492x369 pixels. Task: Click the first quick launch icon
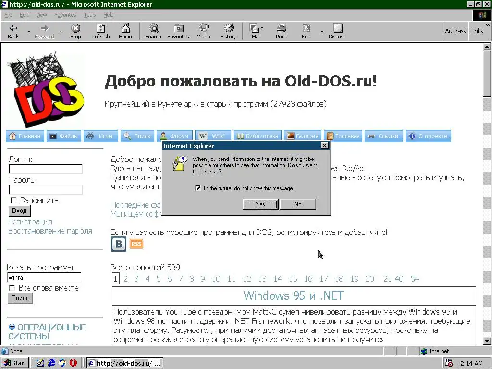(x=40, y=363)
